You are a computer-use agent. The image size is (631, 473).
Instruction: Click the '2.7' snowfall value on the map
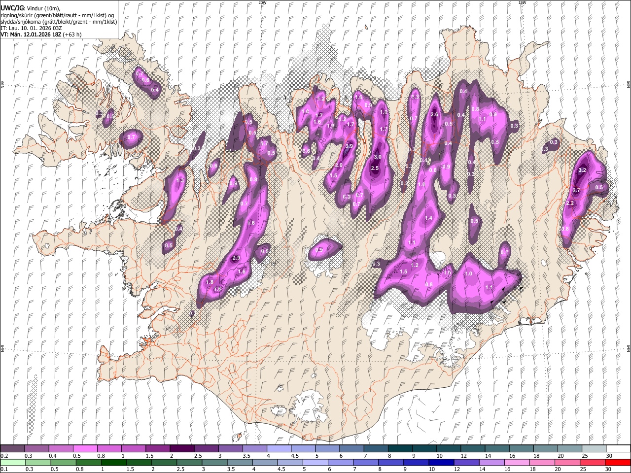pos(577,191)
